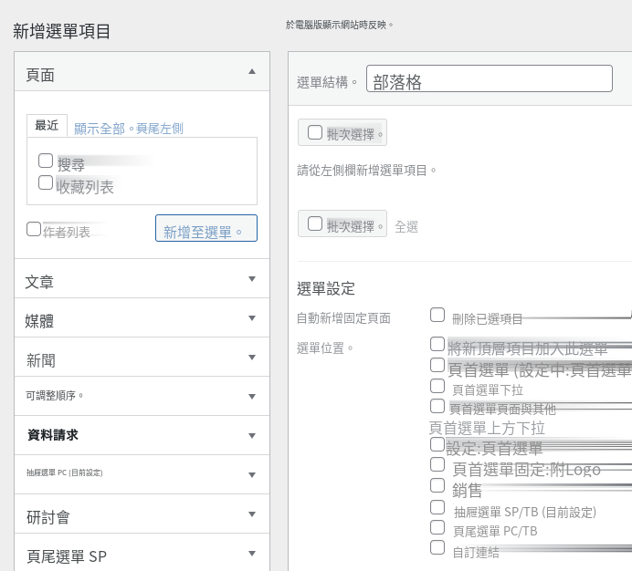Click the 選單設定 heading
The width and height of the screenshot is (632, 571).
coord(326,289)
